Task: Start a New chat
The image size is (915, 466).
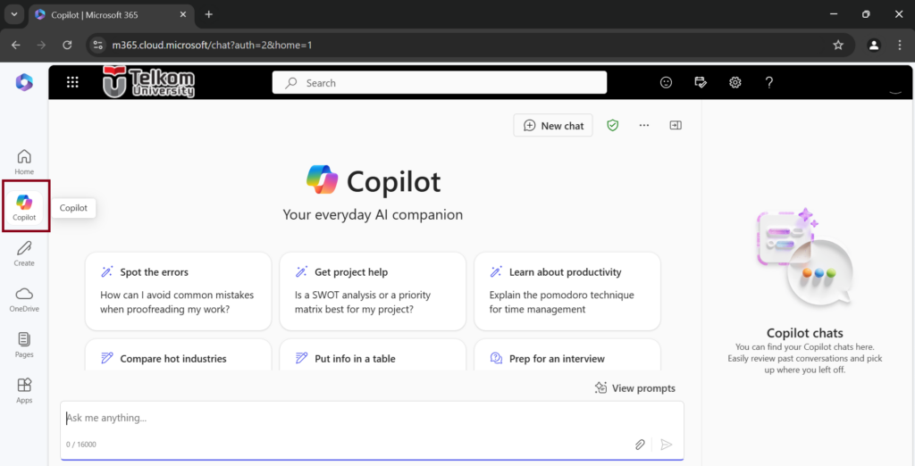Action: click(553, 126)
